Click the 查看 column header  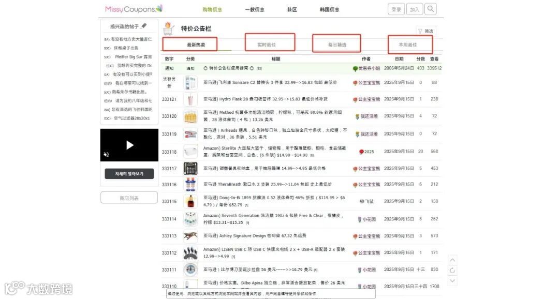coord(434,59)
